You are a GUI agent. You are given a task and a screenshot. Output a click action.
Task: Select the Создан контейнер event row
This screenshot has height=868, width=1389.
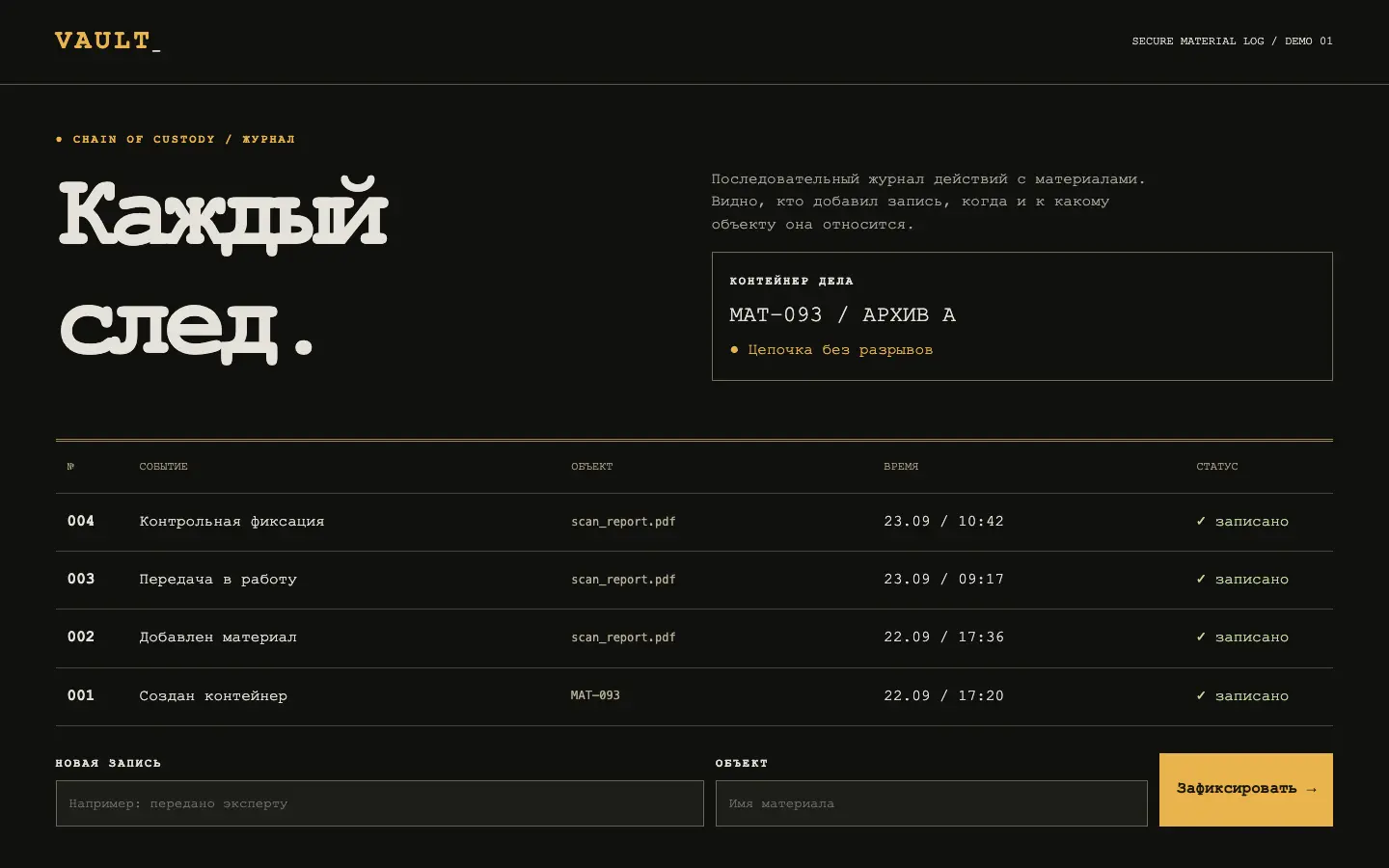coord(694,696)
